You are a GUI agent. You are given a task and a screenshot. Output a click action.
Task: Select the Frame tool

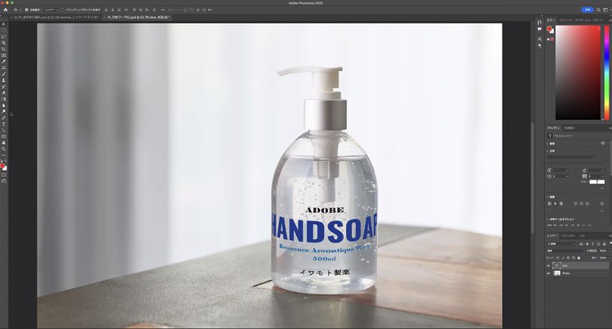tap(4, 55)
